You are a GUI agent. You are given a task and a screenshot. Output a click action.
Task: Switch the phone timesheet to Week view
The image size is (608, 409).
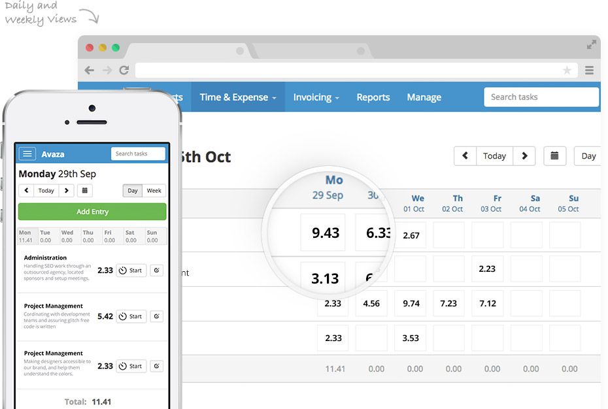pyautogui.click(x=154, y=190)
